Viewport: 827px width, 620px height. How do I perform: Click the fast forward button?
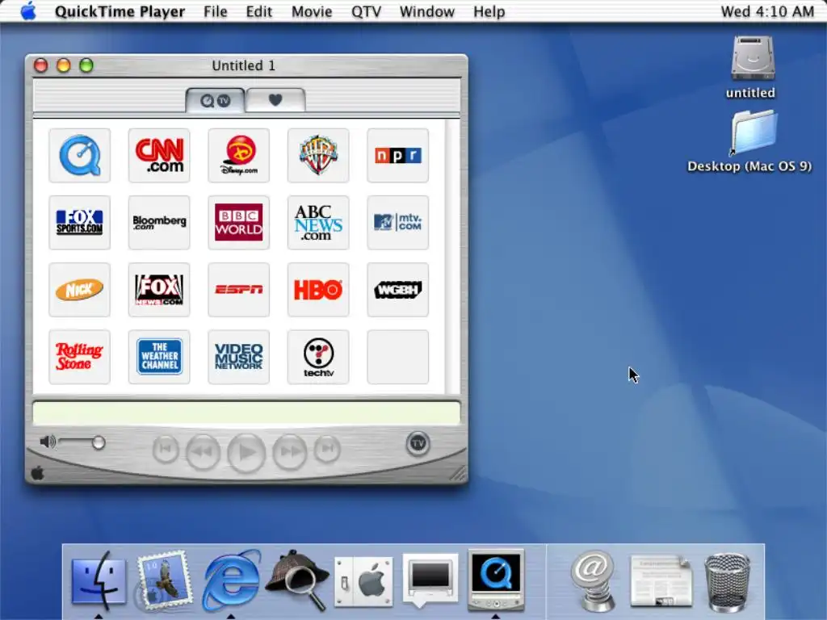click(x=290, y=452)
